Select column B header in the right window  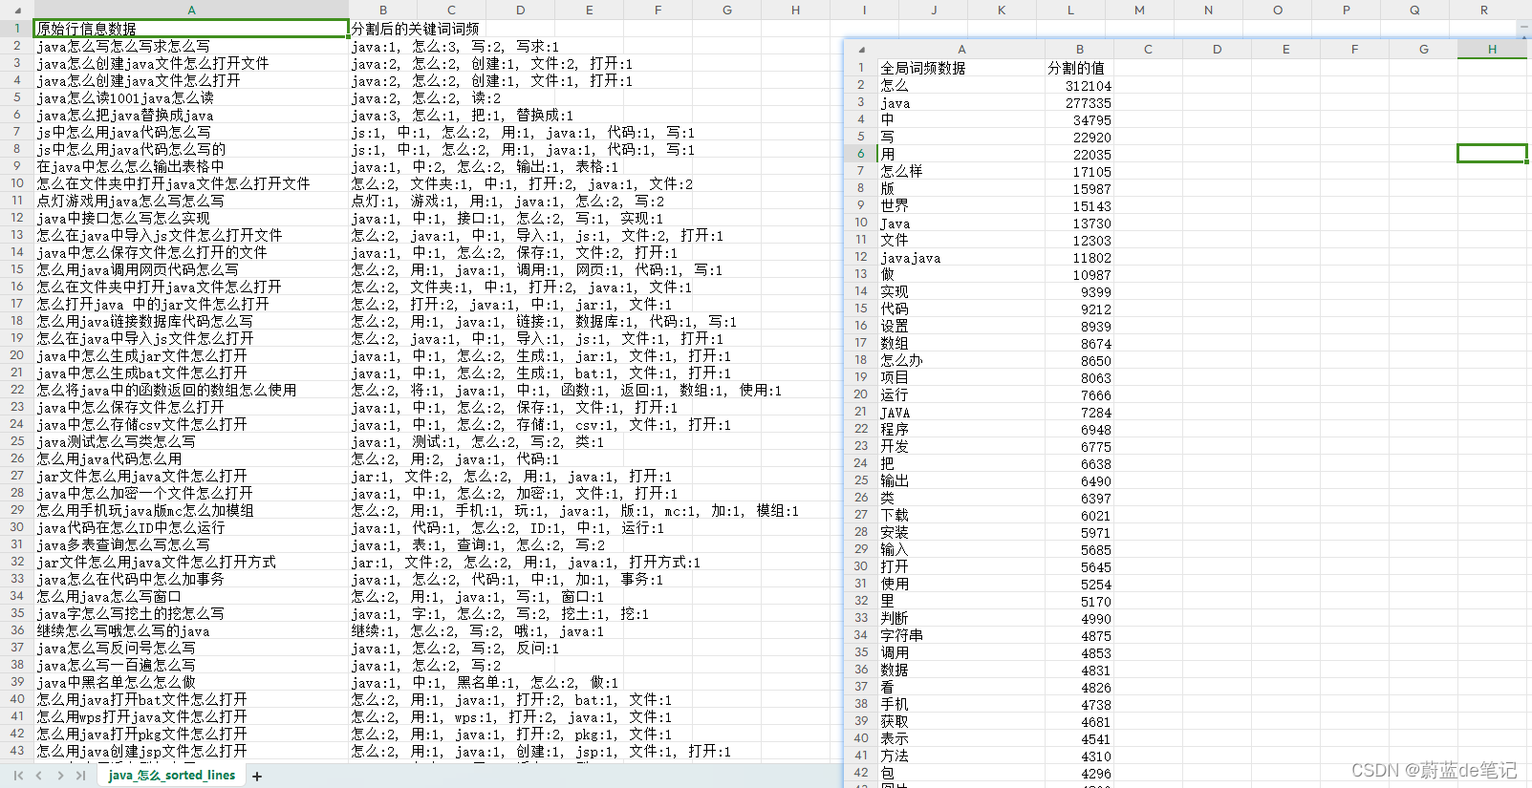[1080, 49]
